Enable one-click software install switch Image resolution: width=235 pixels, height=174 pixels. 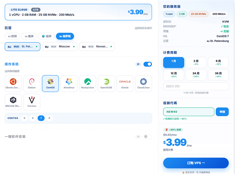coord(148,137)
